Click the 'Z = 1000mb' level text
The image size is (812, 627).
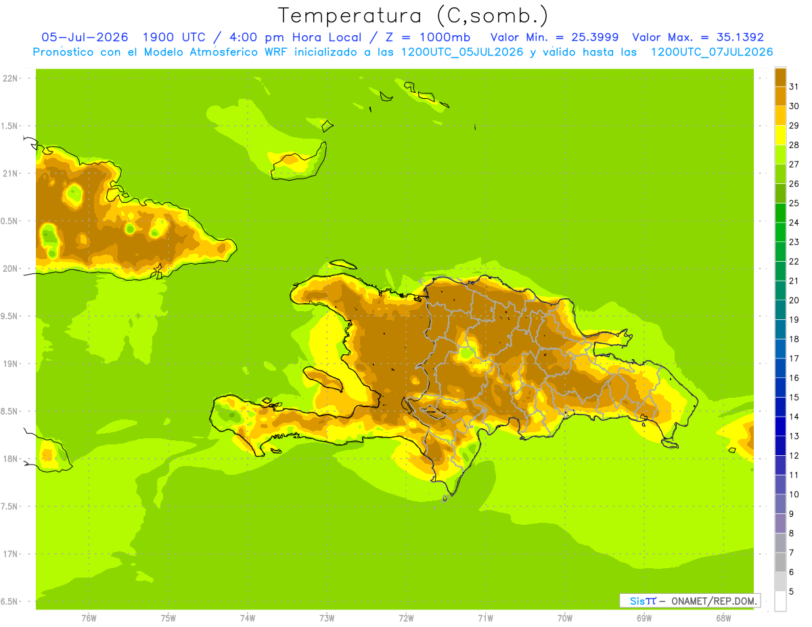427,37
